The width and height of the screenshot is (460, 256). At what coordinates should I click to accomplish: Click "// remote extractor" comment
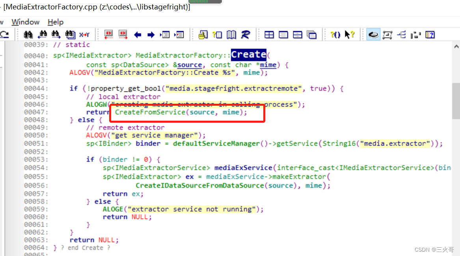point(125,128)
